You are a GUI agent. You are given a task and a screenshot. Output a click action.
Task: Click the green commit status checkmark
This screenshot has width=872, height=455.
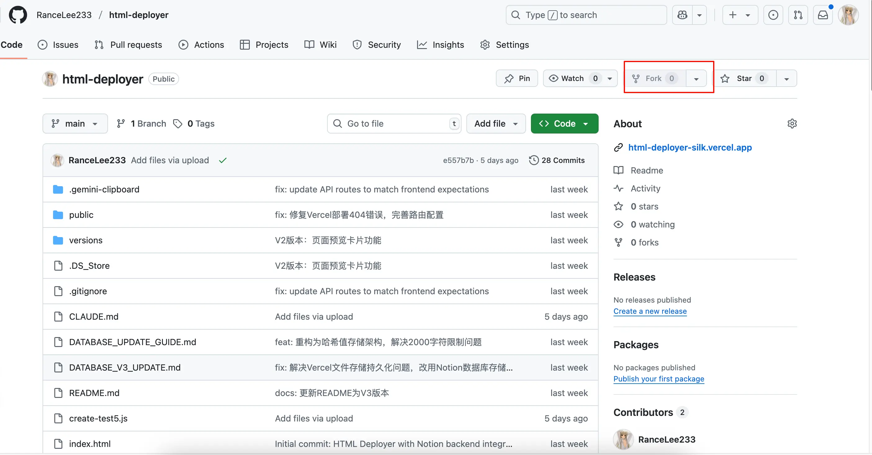[222, 160]
